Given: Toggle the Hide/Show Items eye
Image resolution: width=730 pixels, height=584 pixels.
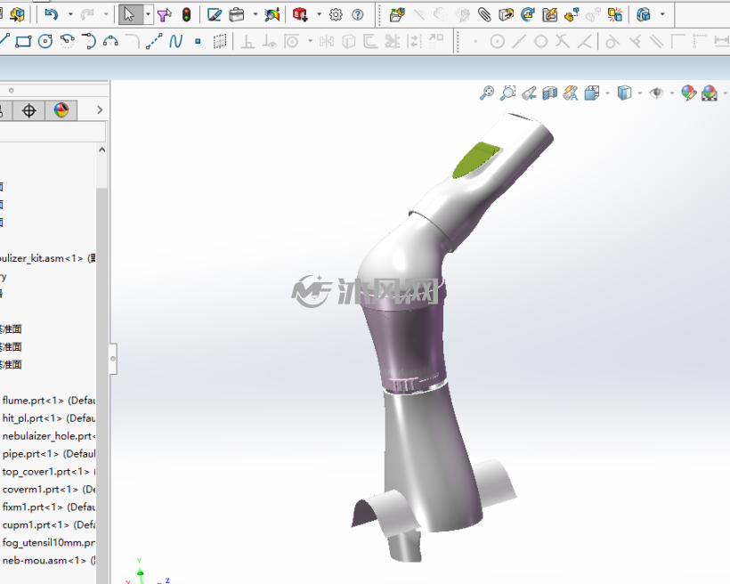Looking at the screenshot, I should coord(656,93).
